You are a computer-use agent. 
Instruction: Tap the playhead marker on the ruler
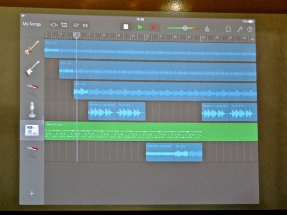(x=76, y=35)
